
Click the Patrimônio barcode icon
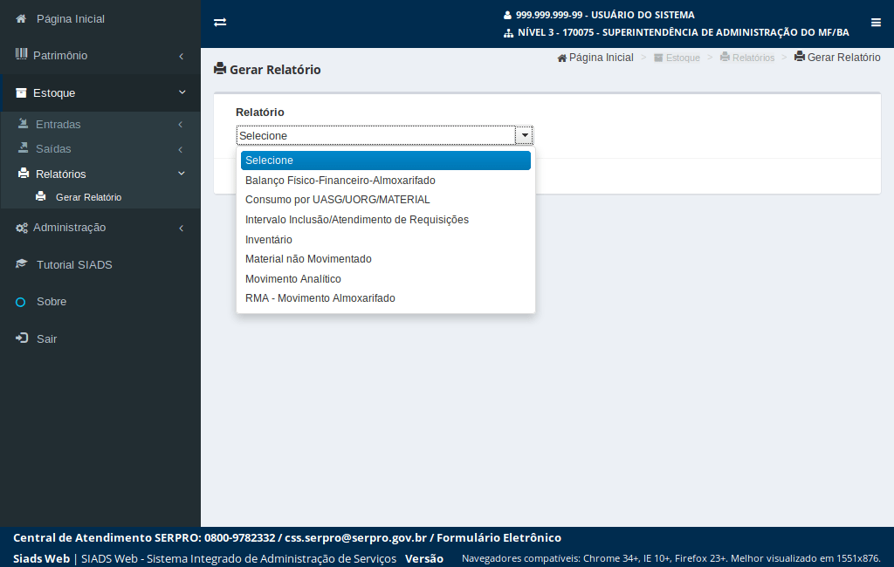[21, 55]
